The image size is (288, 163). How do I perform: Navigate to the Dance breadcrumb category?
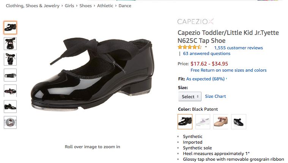click(125, 6)
